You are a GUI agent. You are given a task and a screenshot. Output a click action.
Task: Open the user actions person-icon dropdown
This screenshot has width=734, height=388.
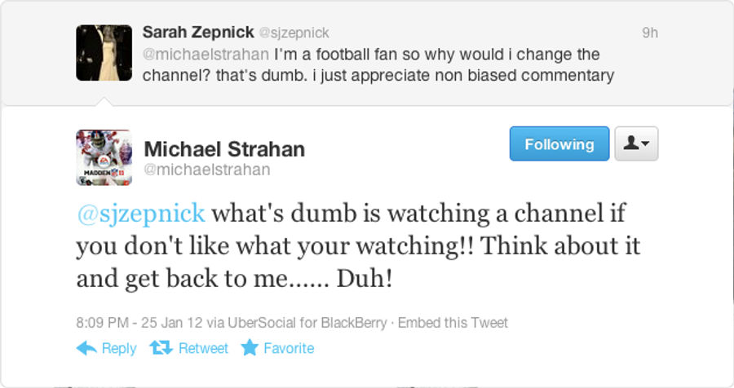click(x=636, y=143)
